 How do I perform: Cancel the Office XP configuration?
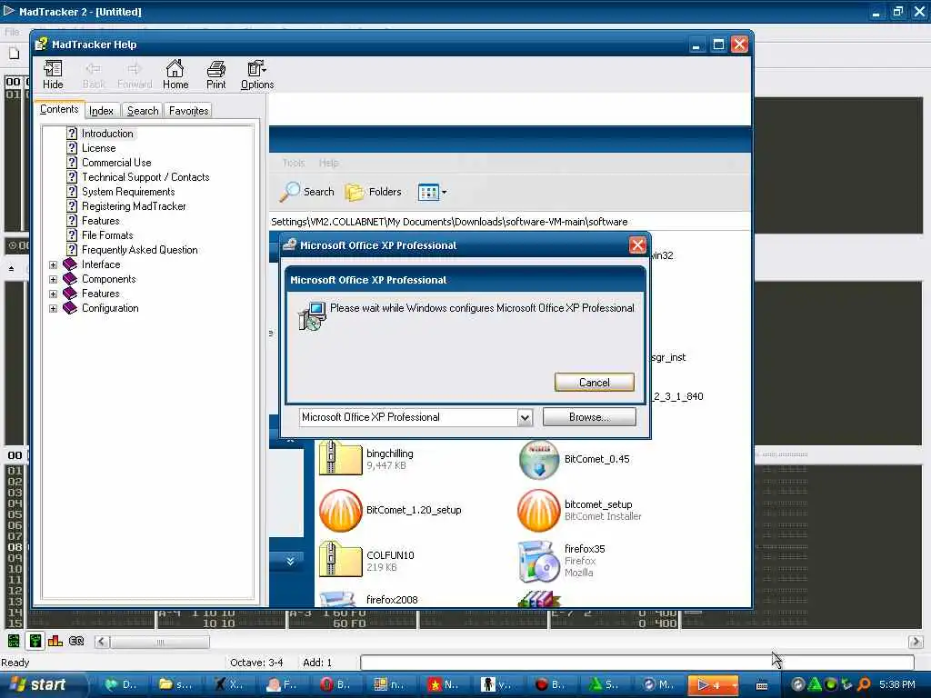(595, 383)
